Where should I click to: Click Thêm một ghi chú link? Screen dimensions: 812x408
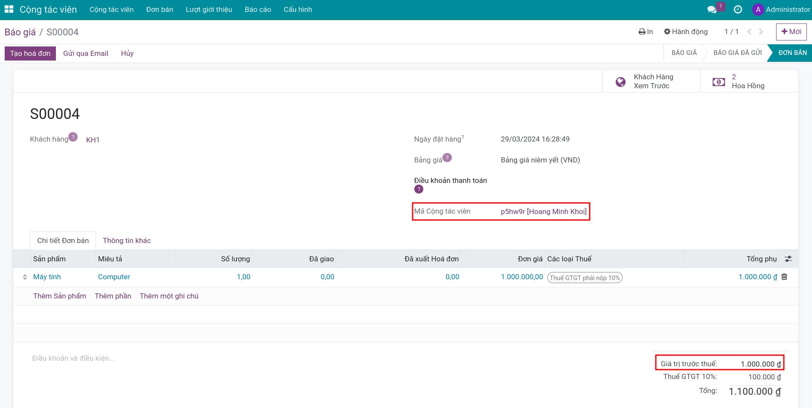(x=169, y=296)
